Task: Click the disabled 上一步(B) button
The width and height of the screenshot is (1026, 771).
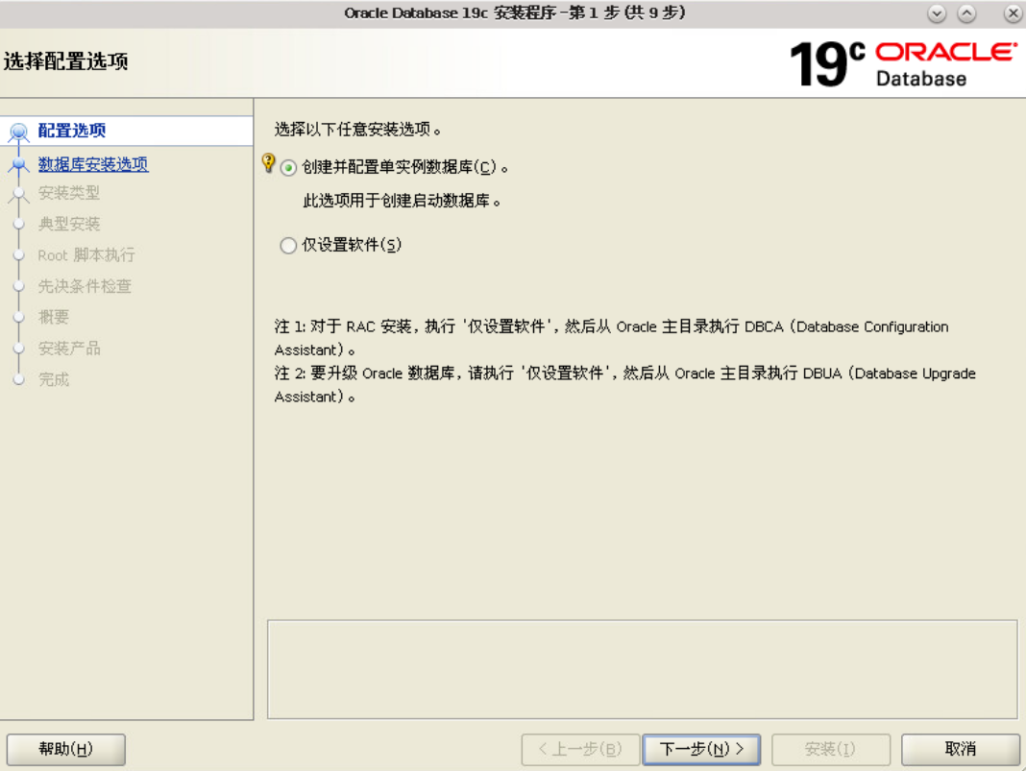Action: 580,749
